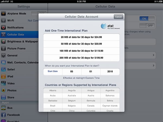The width and height of the screenshot is (163, 122).
Task: Click the 8:38 PM clock
Action: pos(81,1)
